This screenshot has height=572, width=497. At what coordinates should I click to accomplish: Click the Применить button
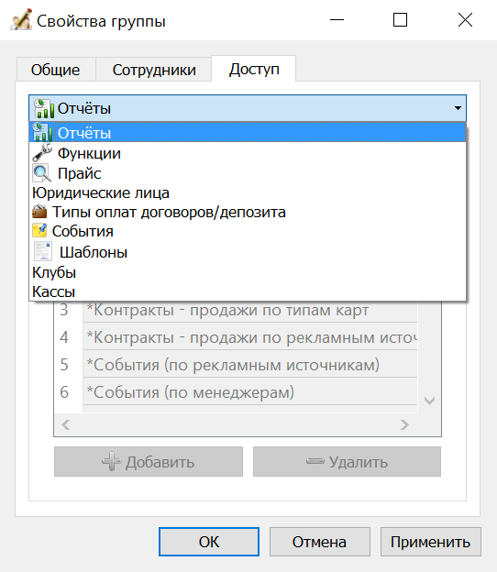tap(431, 542)
